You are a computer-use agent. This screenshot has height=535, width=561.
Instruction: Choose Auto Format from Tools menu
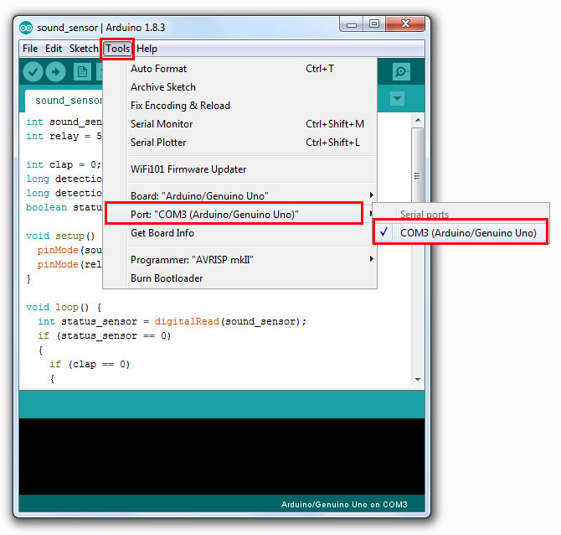[239, 69]
